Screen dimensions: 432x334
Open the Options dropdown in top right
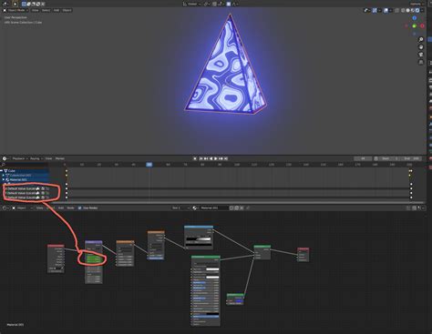point(417,4)
